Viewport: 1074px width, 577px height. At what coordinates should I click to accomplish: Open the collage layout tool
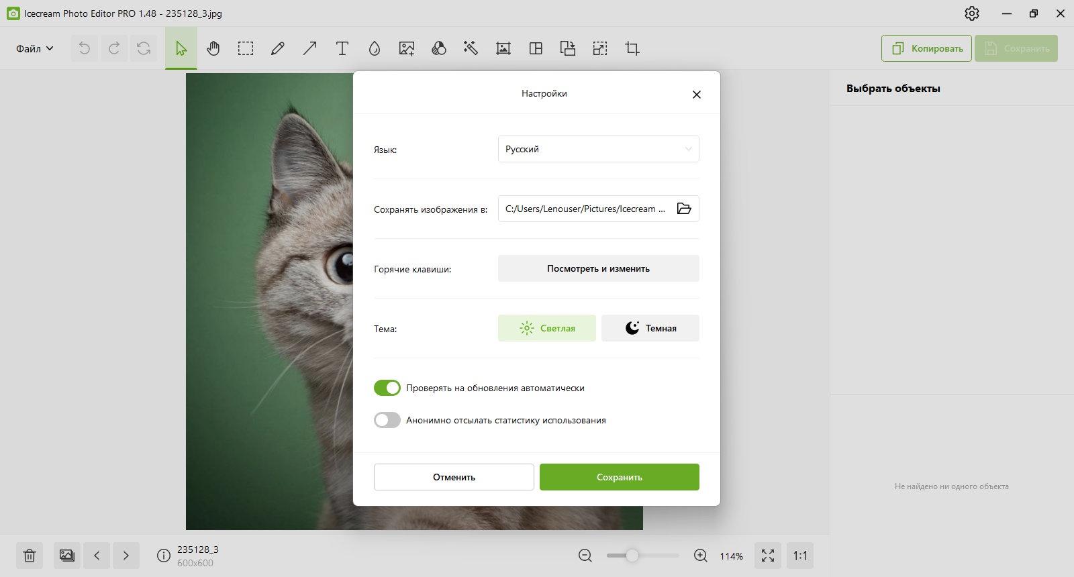pyautogui.click(x=536, y=48)
